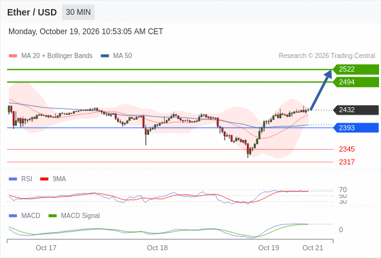The height and width of the screenshot is (258, 381).
Task: Click the date and time line showing October 19, 2026
Action: (x=86, y=32)
